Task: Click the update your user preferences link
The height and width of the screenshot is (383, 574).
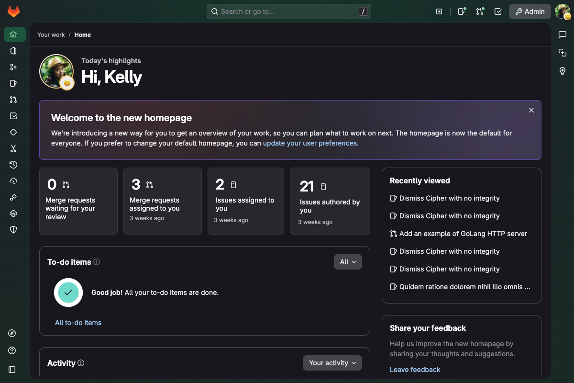Action: pyautogui.click(x=309, y=143)
